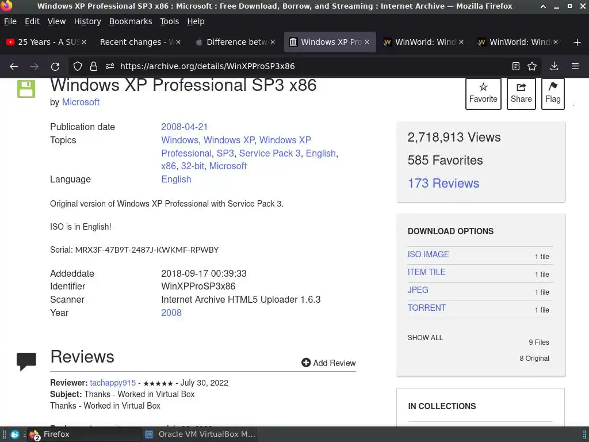This screenshot has height=442, width=589.
Task: Click the identifier value WinXPProSP3x86
Action: click(x=198, y=287)
